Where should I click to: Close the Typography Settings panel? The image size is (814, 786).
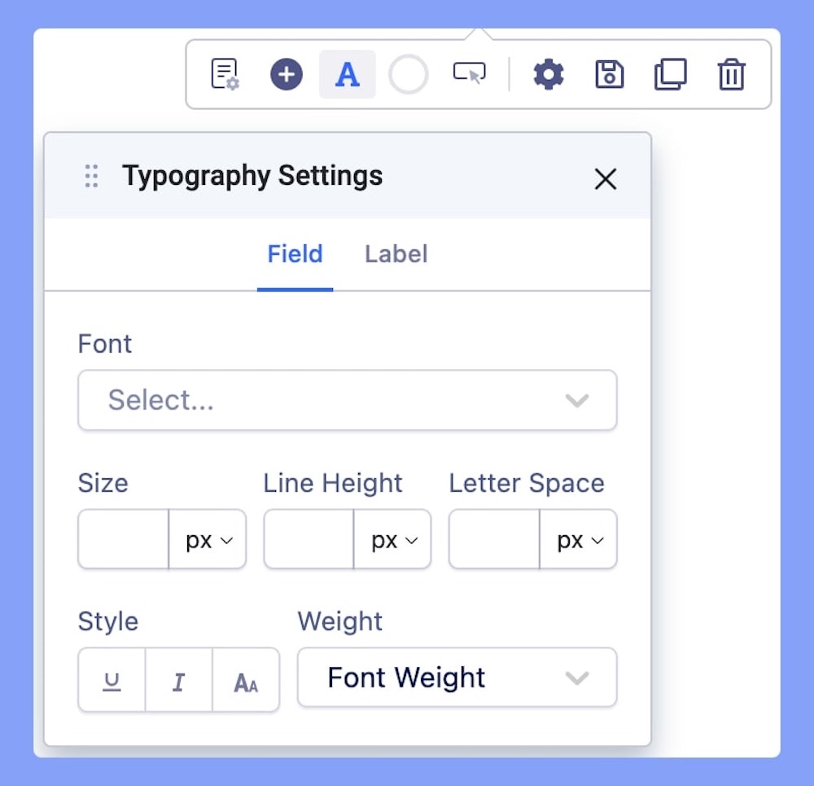pyautogui.click(x=606, y=179)
